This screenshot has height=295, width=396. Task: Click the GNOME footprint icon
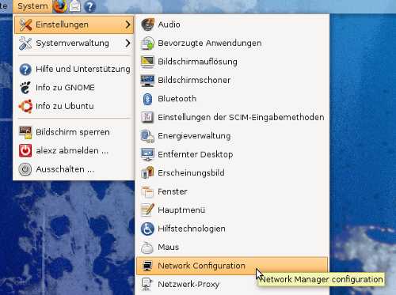click(x=25, y=88)
